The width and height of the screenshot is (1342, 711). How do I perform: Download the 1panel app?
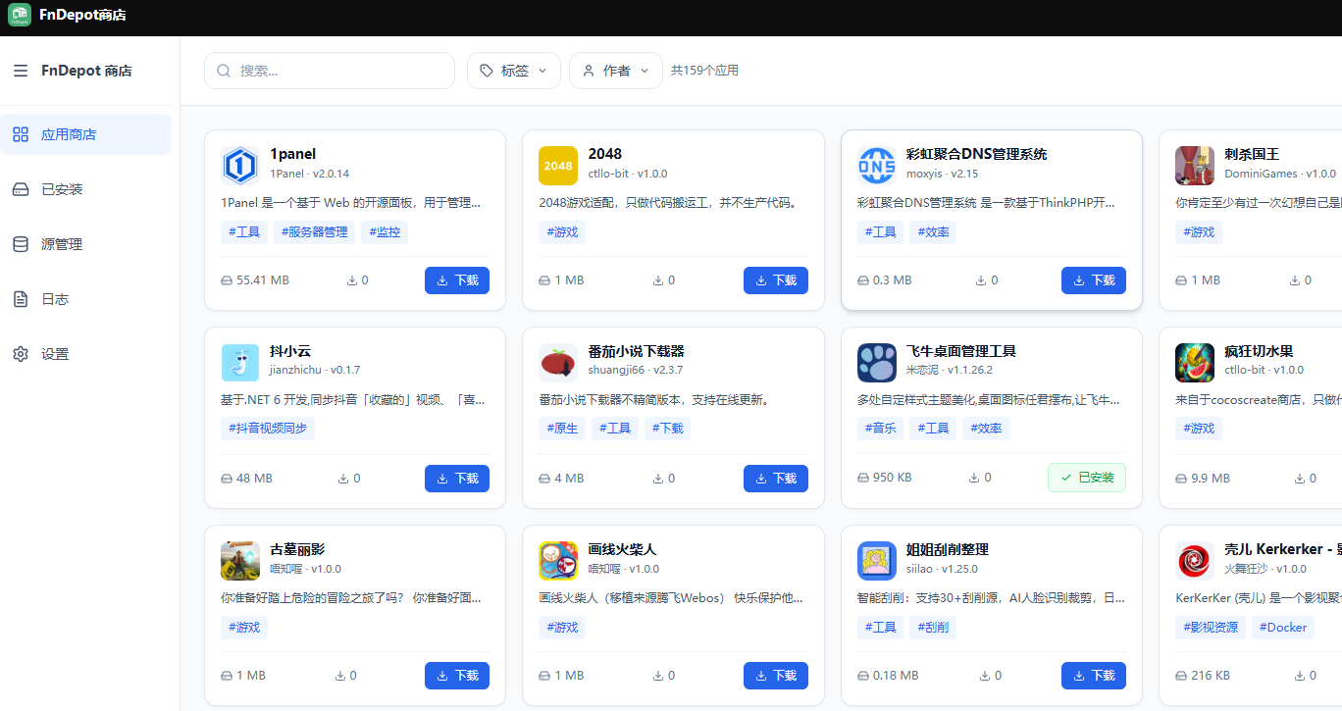(457, 280)
